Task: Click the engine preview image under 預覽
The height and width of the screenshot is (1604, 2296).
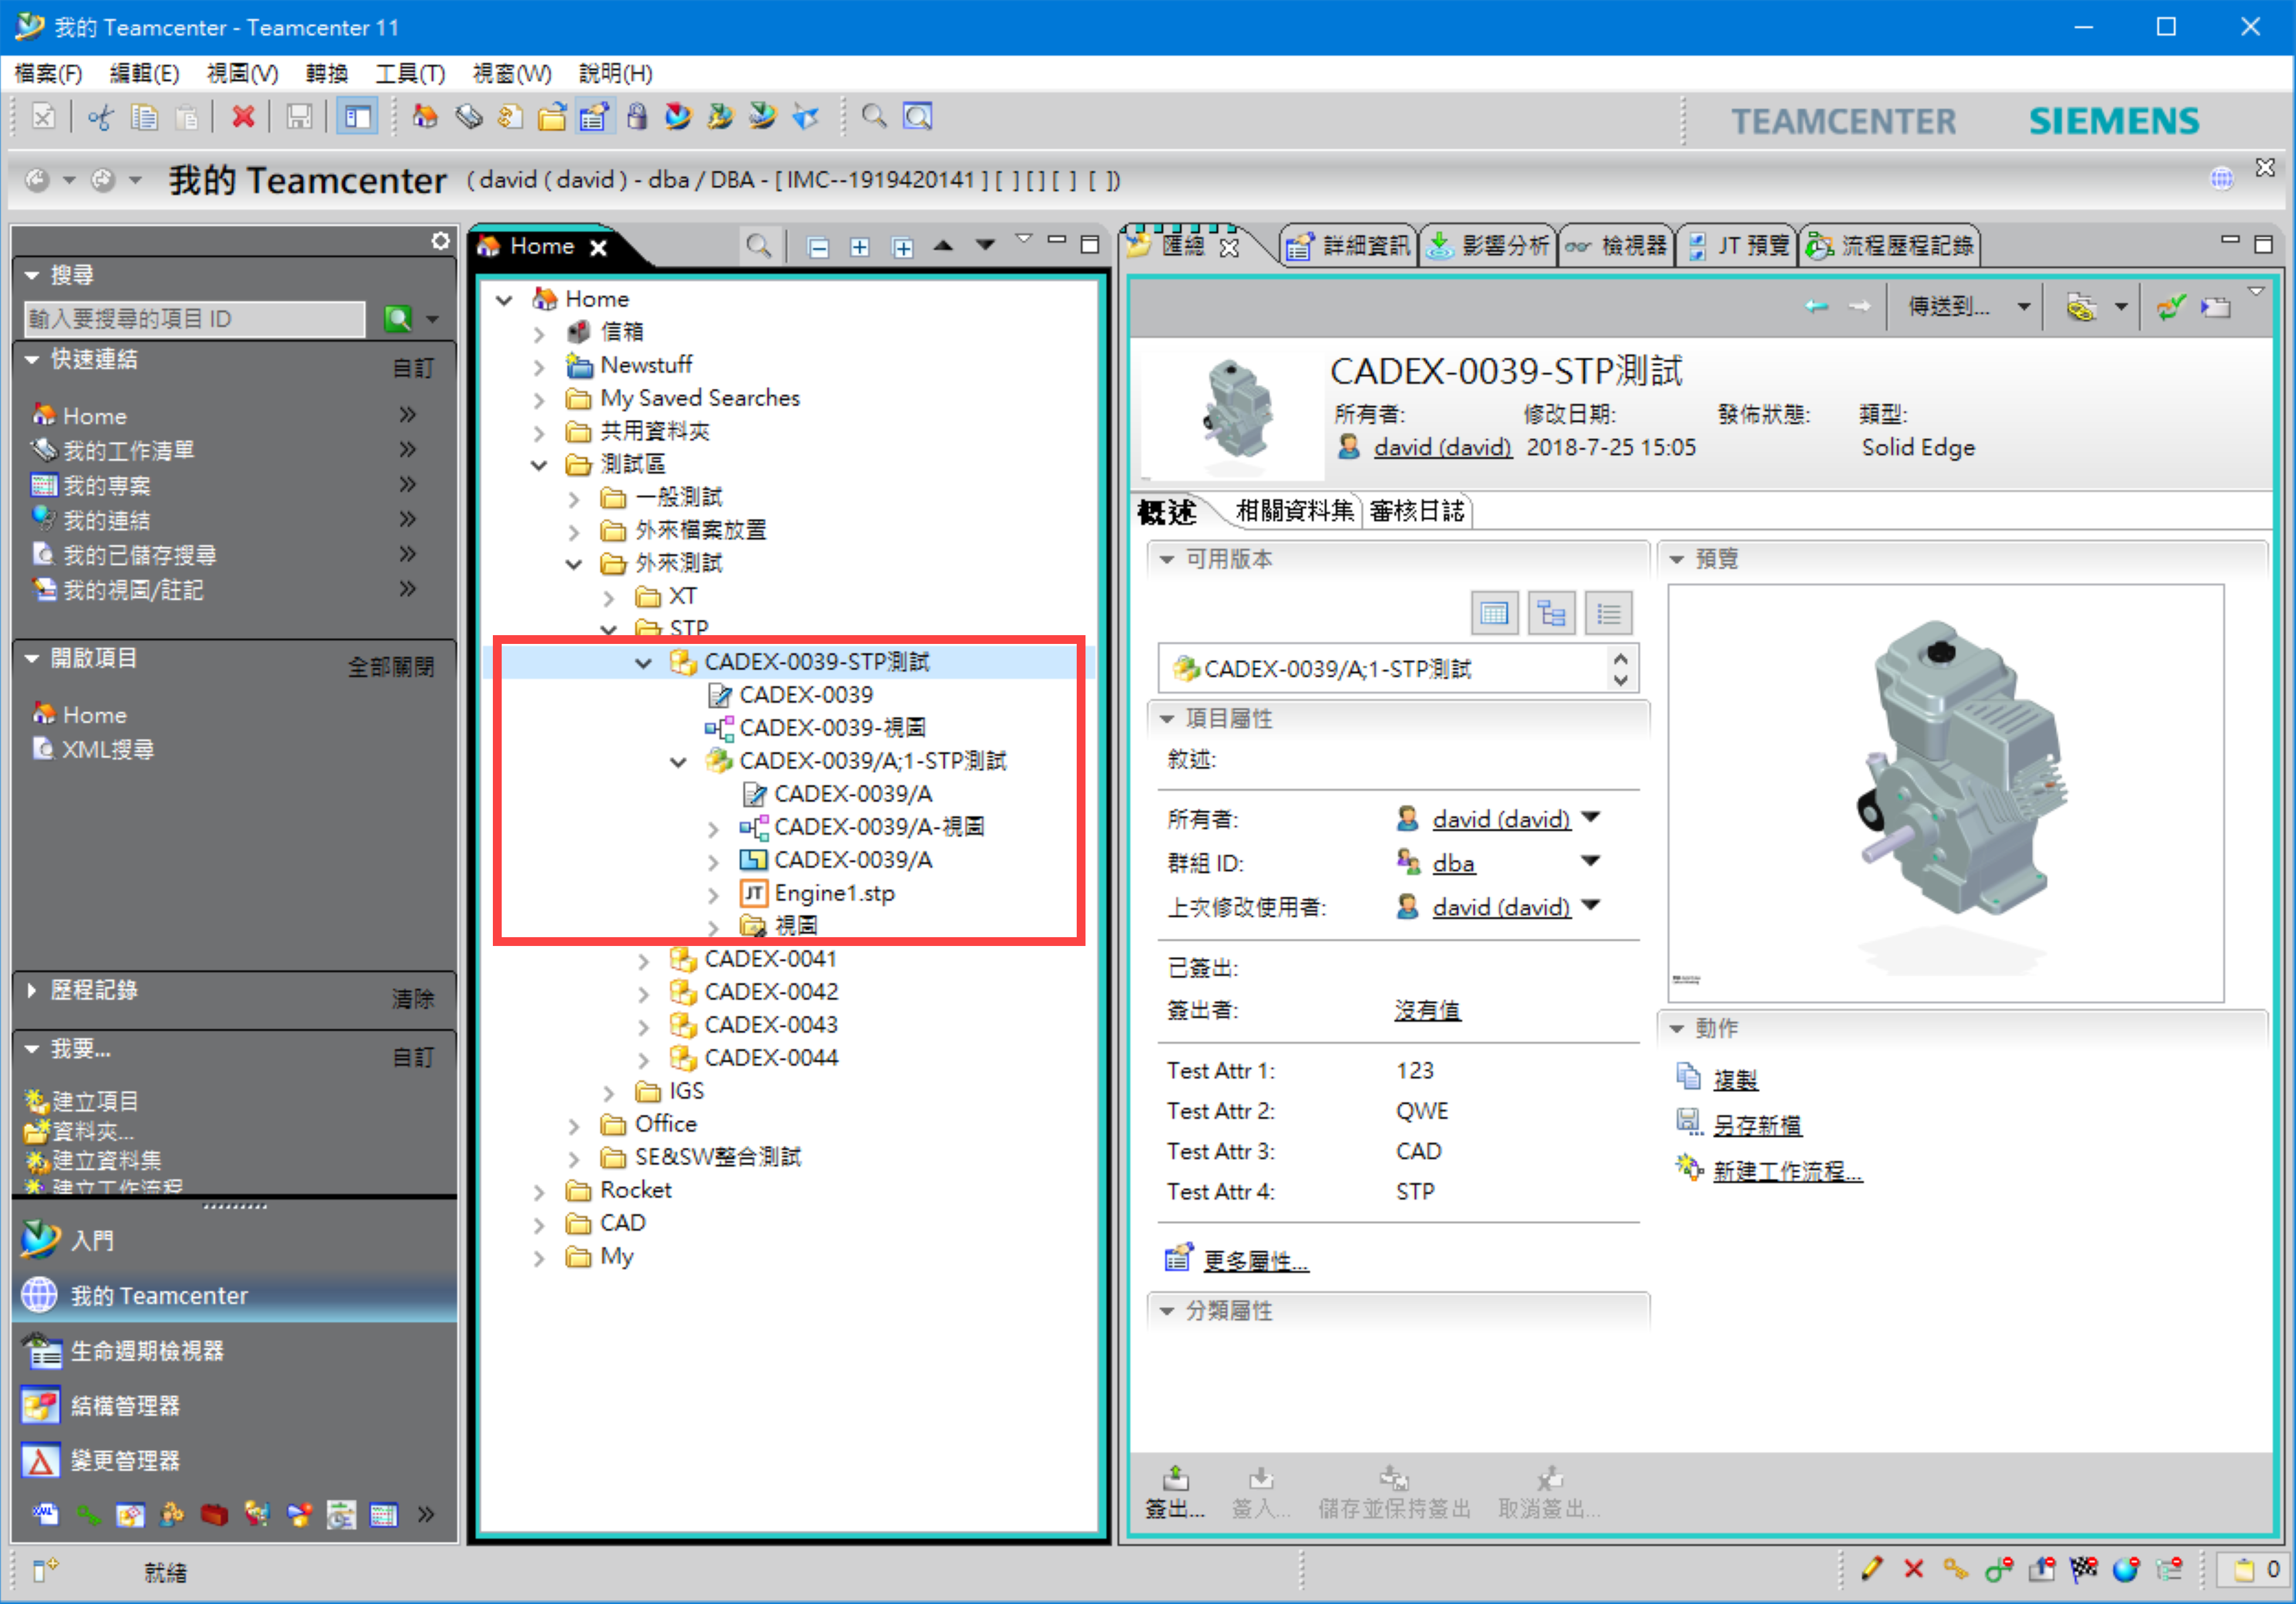Action: [1945, 795]
